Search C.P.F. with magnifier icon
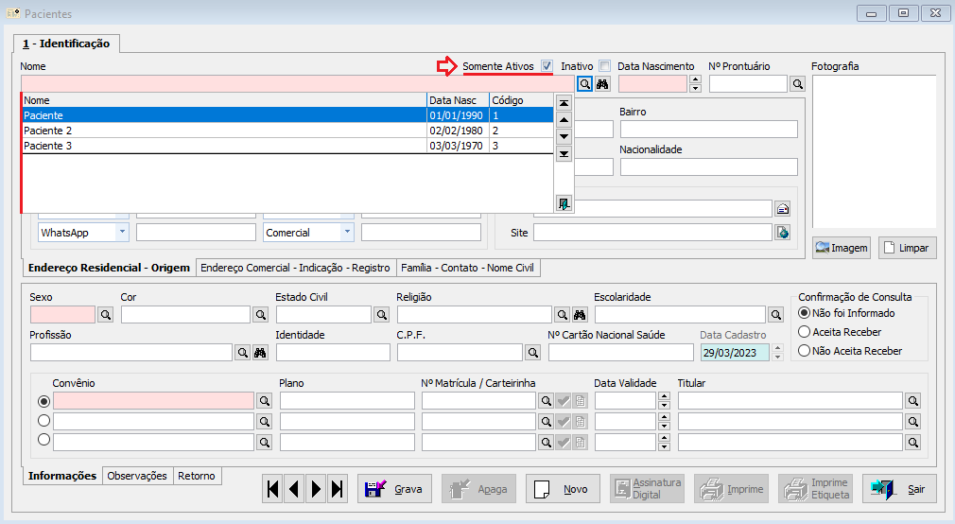955x524 pixels. 533,352
